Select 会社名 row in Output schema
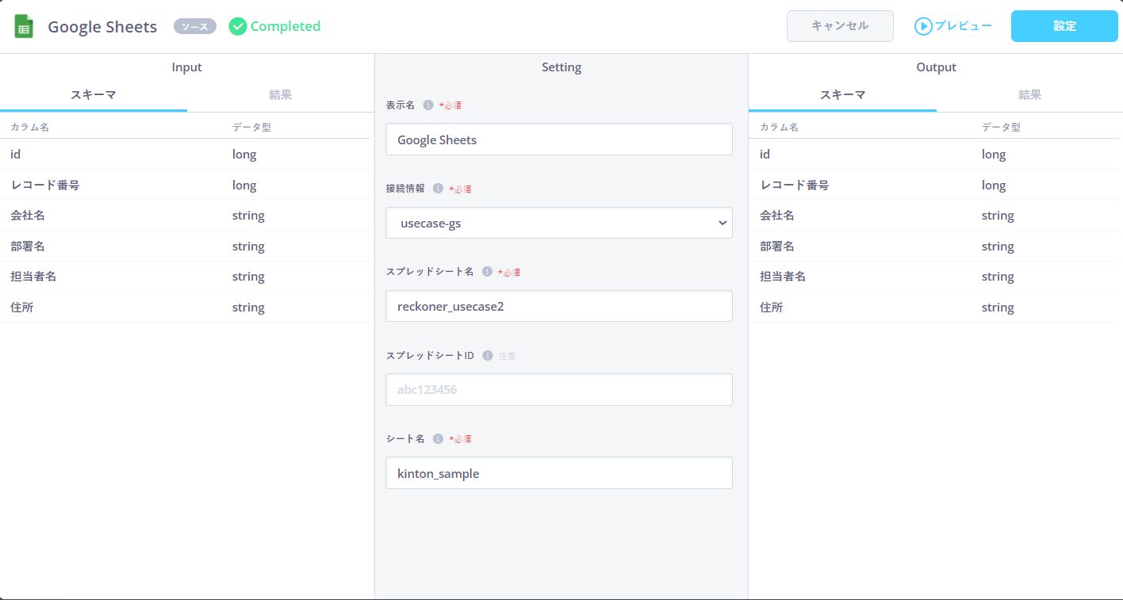The width and height of the screenshot is (1123, 600). click(x=934, y=216)
